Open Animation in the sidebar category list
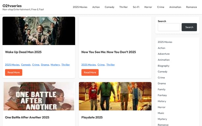Viewport: 202px width, 126px height. [x=163, y=60]
